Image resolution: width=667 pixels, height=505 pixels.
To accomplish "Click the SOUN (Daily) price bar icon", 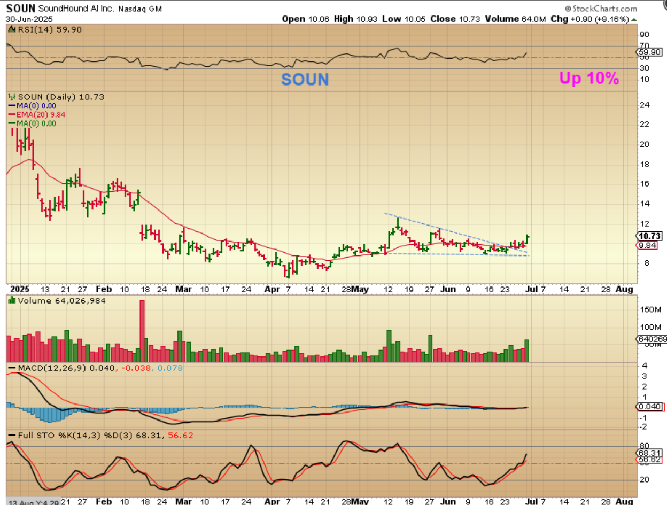I will click(12, 97).
